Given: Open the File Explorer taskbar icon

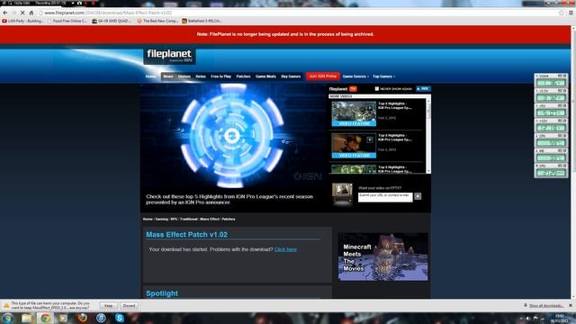Looking at the screenshot, I should pyautogui.click(x=26, y=318).
